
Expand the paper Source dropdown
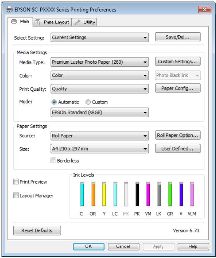click(x=100, y=136)
